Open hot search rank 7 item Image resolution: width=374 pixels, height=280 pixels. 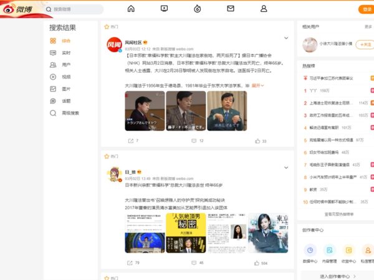[329, 165]
